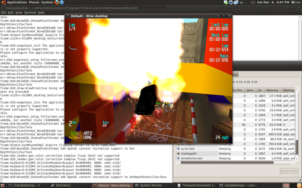Select the trashapplet process row
The height and width of the screenshot is (188, 302).
(x=235, y=154)
